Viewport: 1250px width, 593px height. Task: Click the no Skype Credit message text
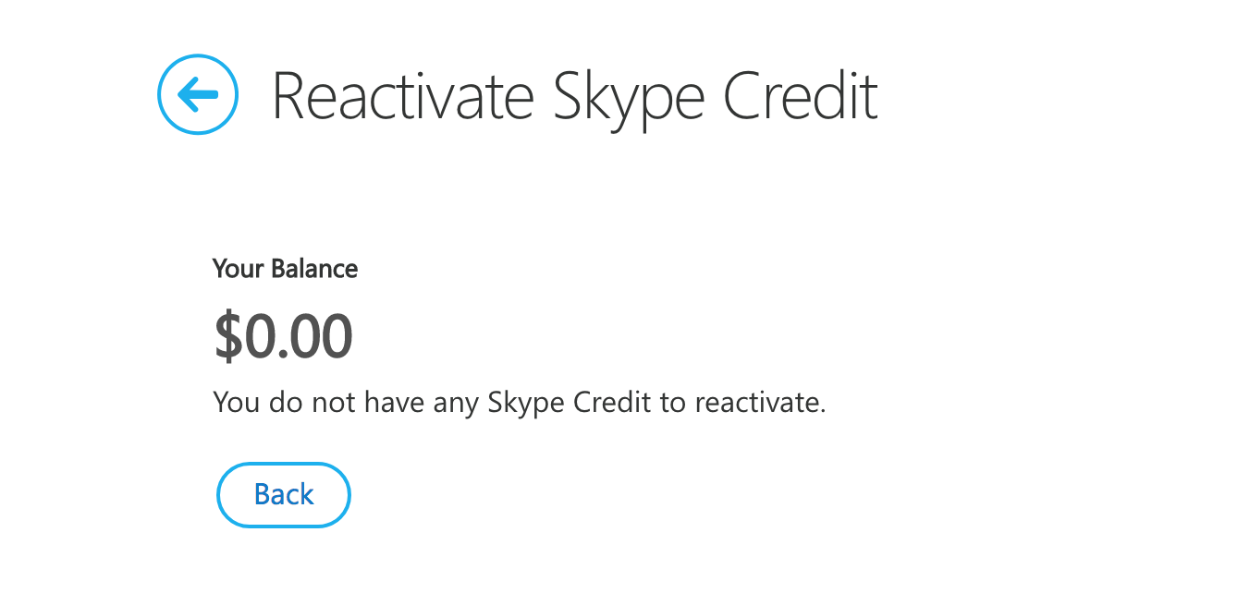(519, 404)
